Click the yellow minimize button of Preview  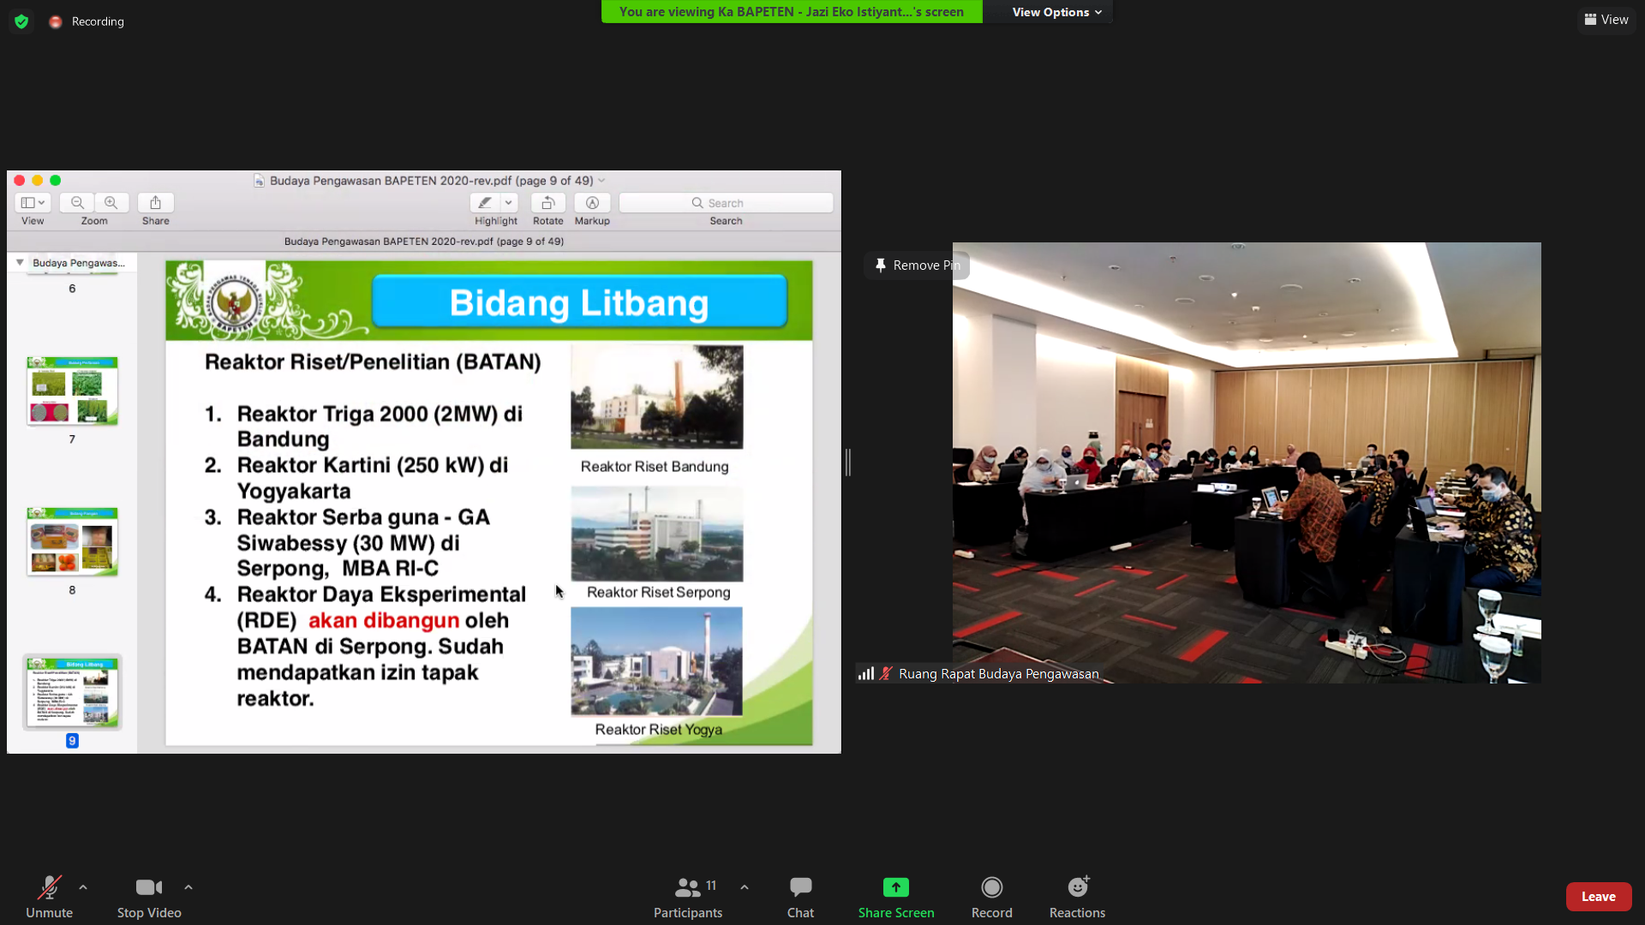(38, 181)
